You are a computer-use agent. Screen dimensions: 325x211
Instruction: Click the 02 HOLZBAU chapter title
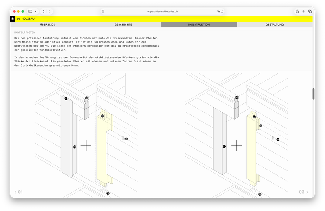26,19
